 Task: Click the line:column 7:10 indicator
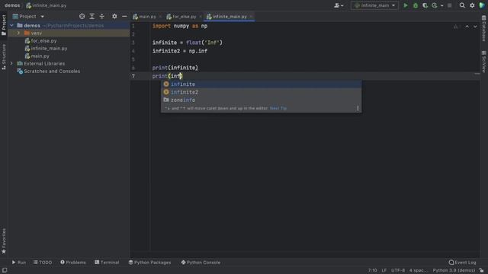tap(372, 270)
